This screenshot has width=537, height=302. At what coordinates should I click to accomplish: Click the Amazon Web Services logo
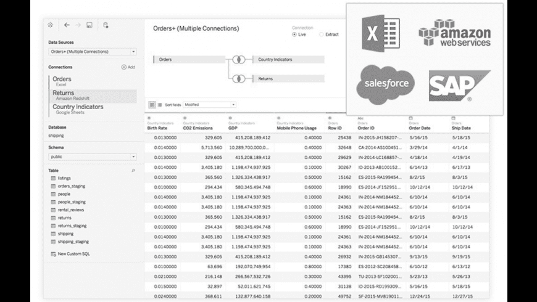coord(454,33)
